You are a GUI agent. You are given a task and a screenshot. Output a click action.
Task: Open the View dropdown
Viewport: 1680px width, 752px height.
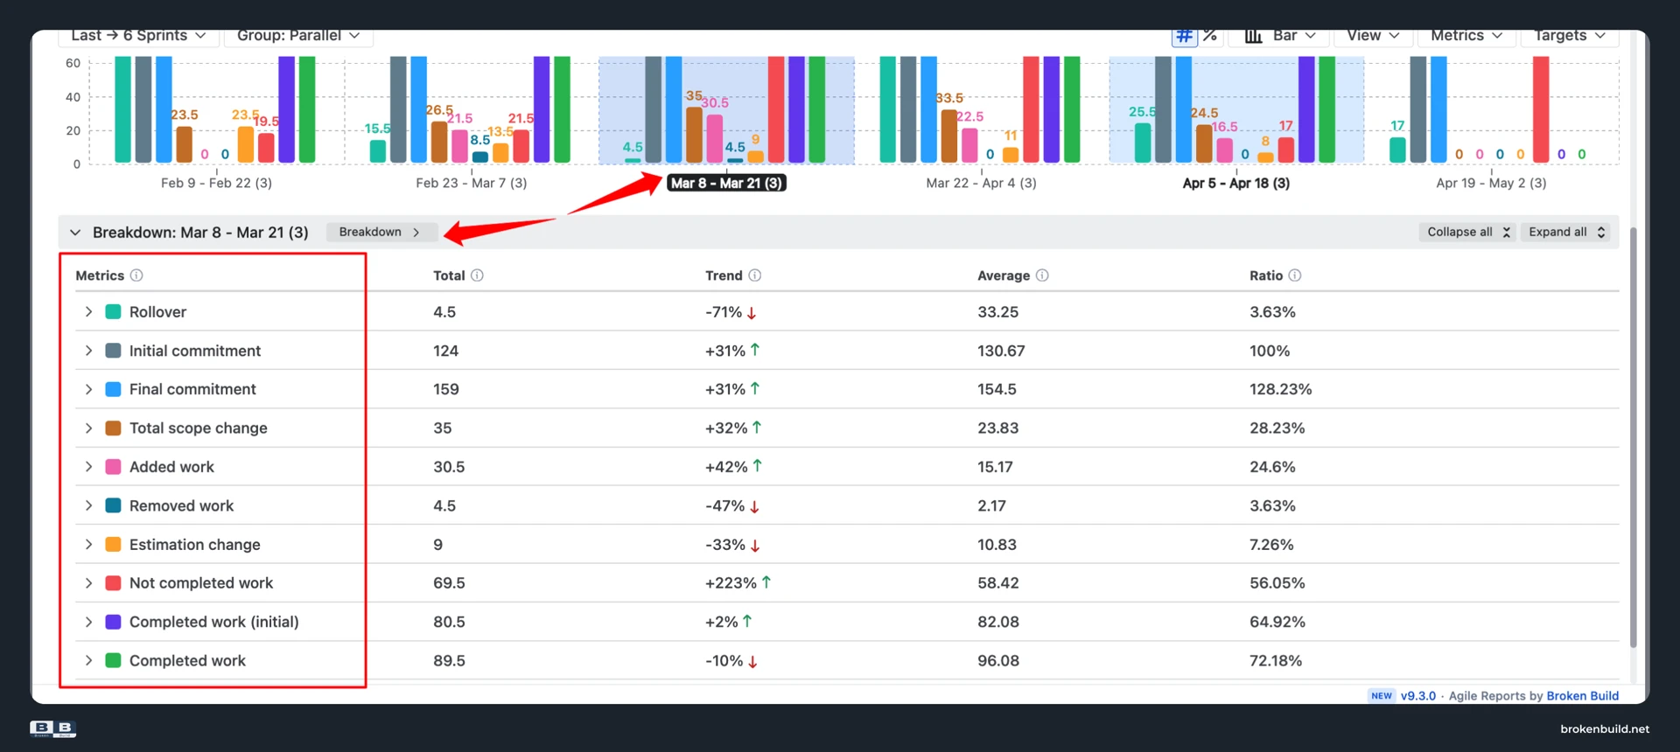1372,36
